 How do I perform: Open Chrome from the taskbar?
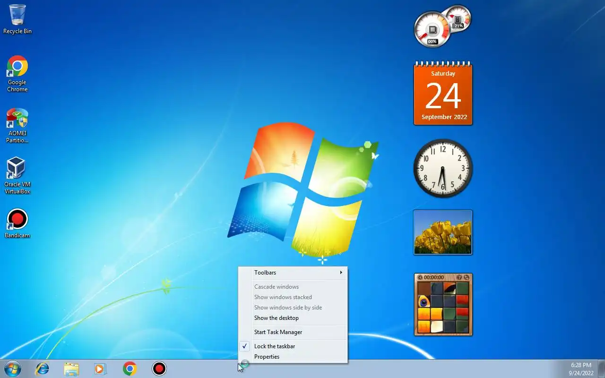click(130, 369)
